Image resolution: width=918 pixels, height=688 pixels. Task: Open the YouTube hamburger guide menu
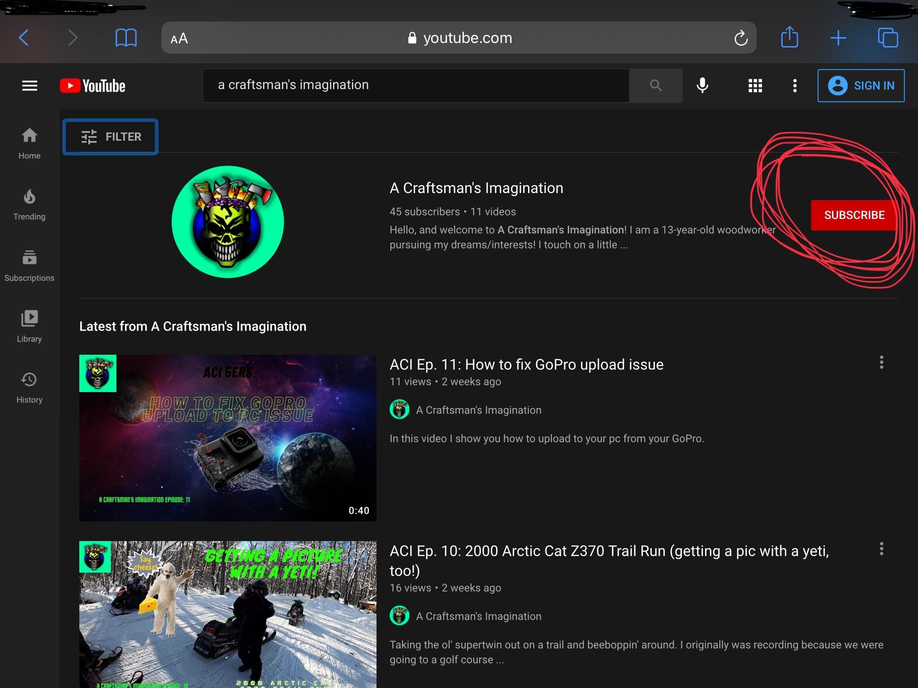coord(30,86)
